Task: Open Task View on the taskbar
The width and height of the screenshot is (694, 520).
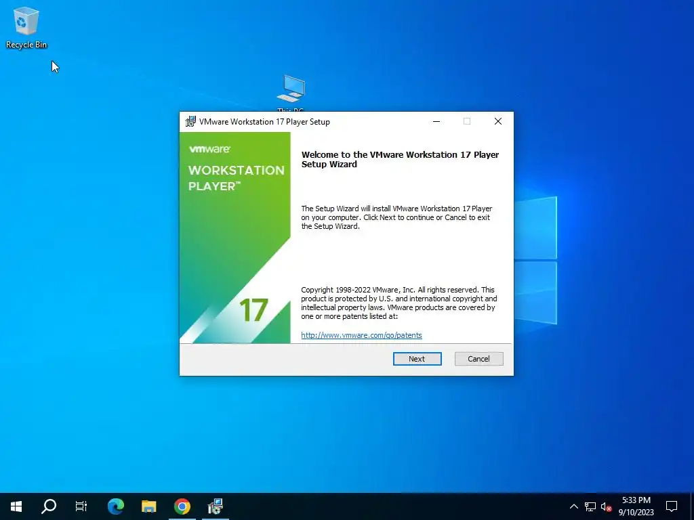Action: (x=81, y=506)
